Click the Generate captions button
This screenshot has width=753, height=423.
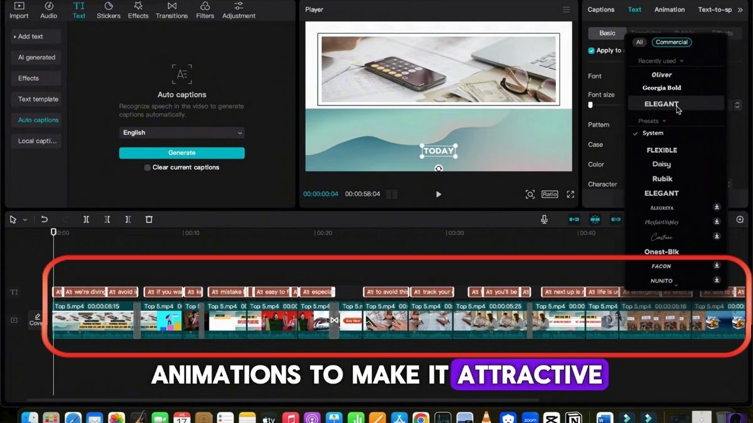pyautogui.click(x=182, y=152)
